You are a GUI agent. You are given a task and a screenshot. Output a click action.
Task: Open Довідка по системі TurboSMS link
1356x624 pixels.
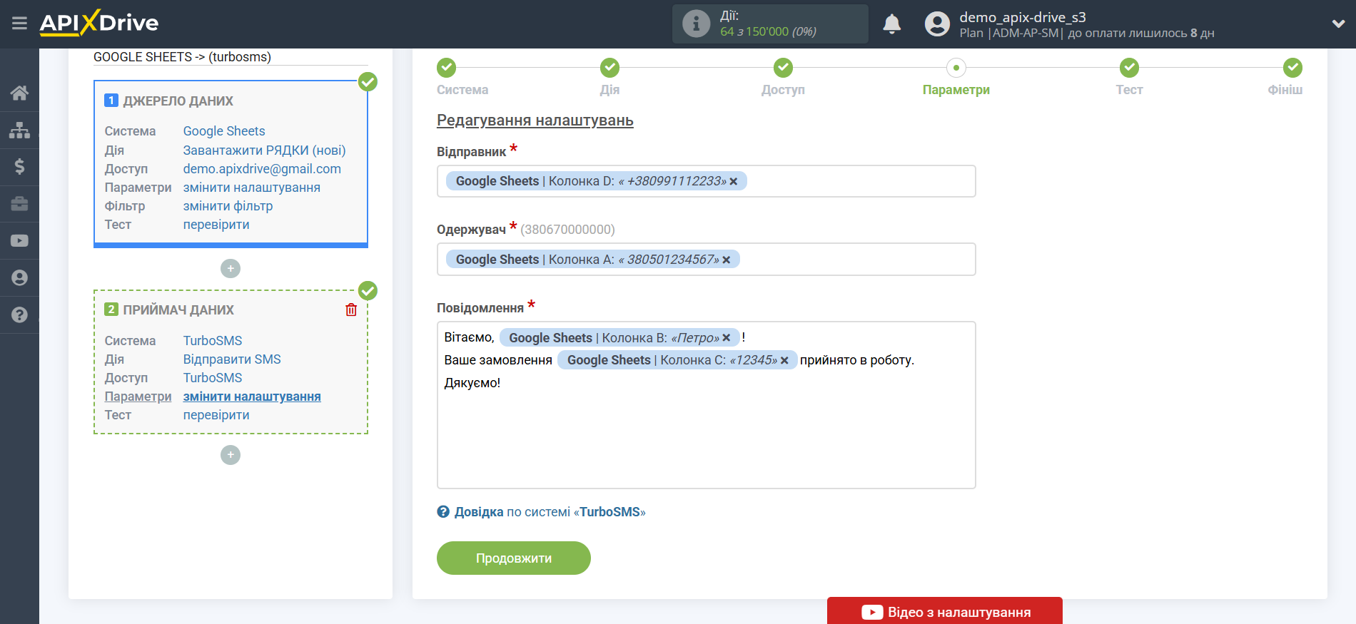tap(542, 512)
